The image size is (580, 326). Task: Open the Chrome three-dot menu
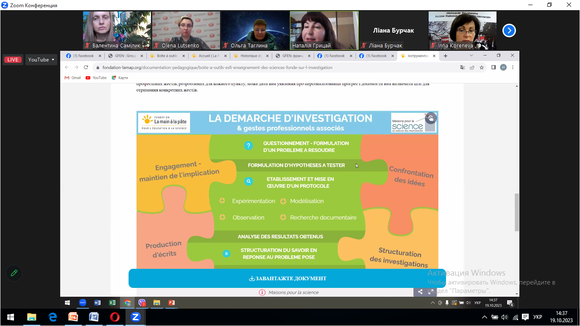pyautogui.click(x=513, y=67)
